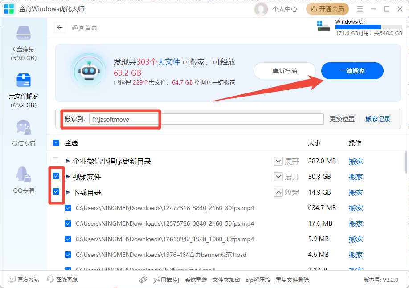
Task: Click the user avatar icon
Action: [x=261, y=9]
